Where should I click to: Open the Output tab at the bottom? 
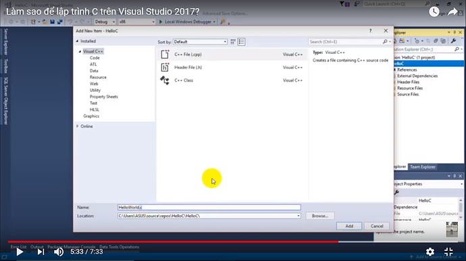(37, 247)
